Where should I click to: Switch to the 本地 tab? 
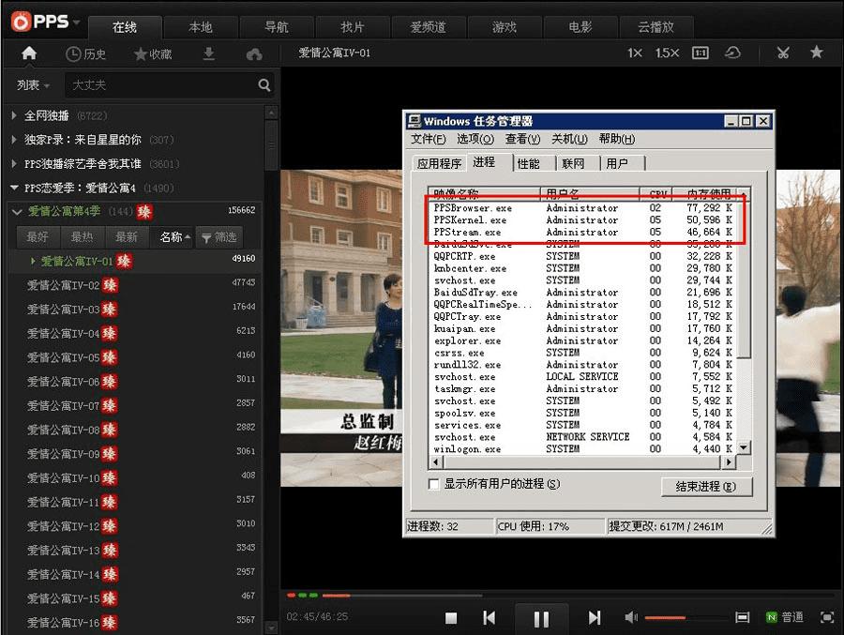tap(201, 27)
